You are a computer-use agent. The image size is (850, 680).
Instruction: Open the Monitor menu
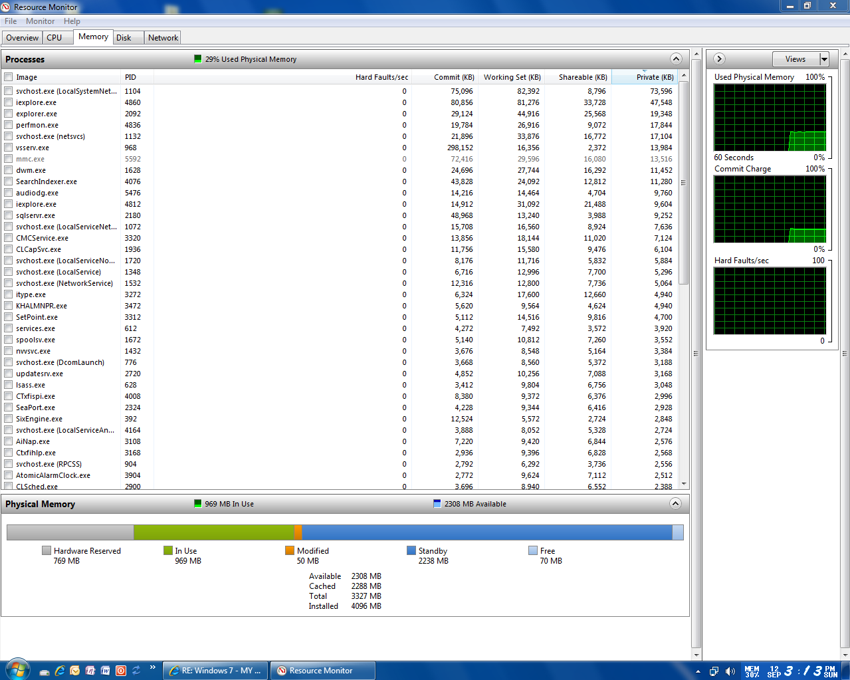pos(40,21)
